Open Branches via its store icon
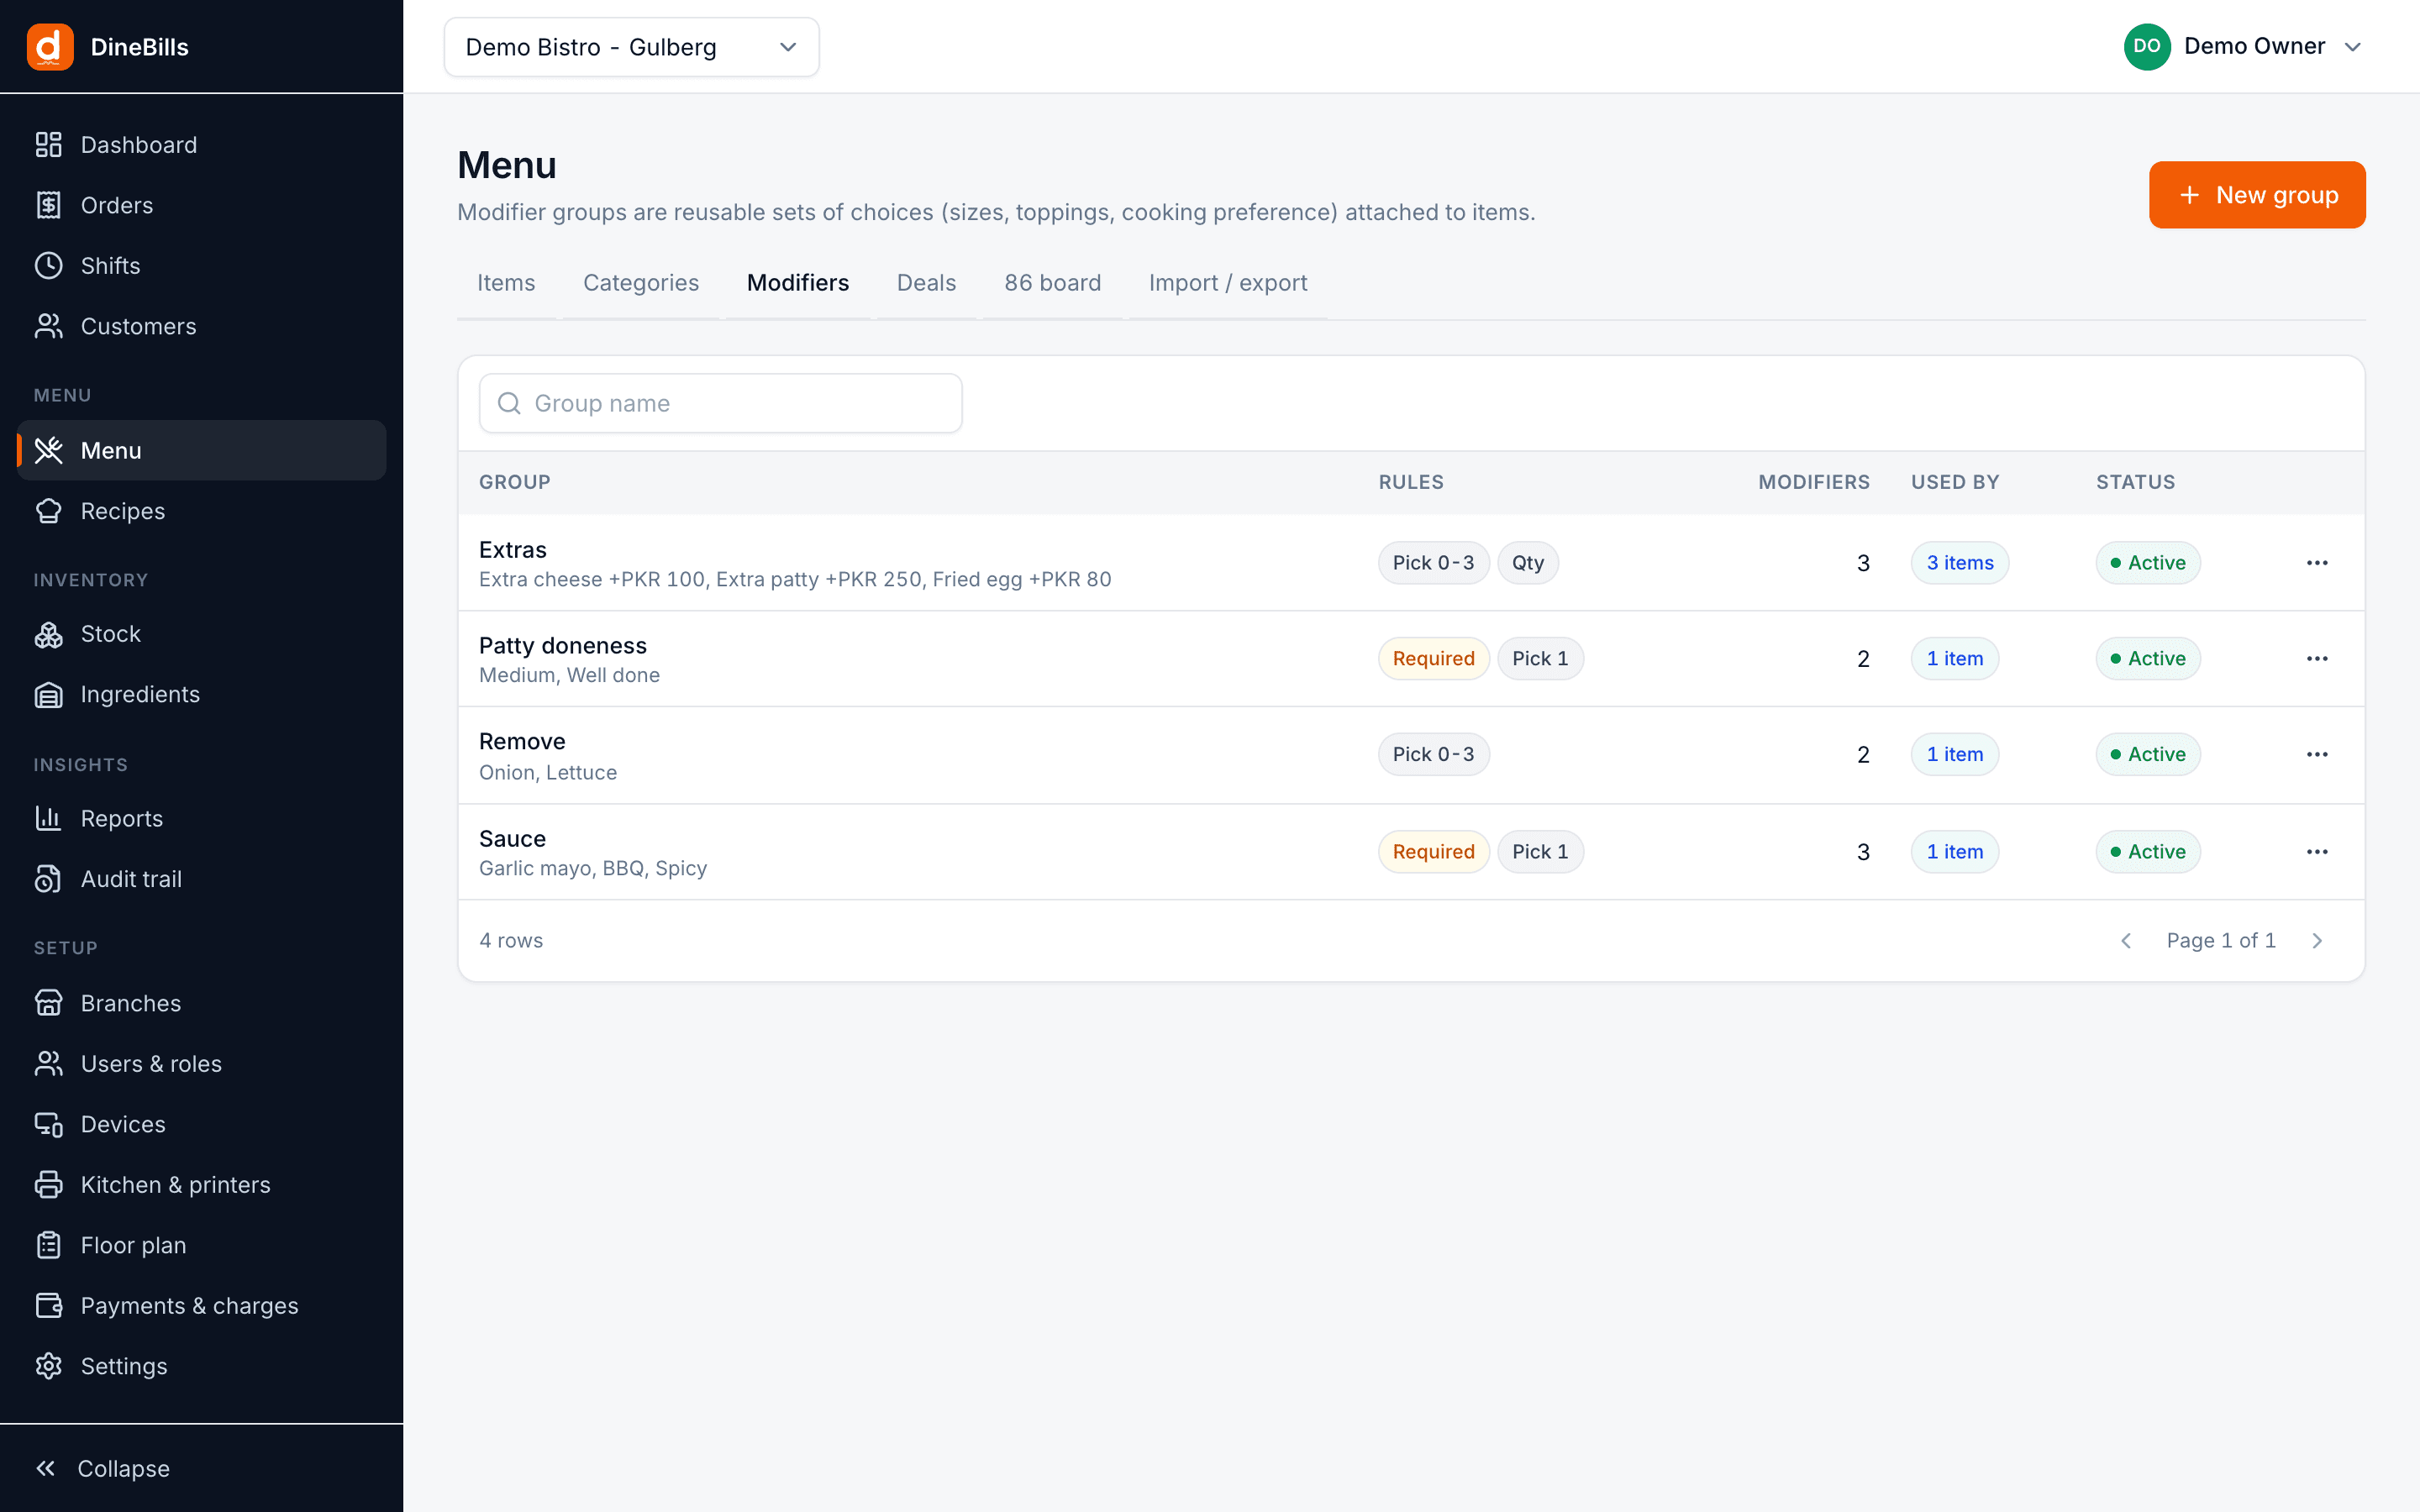Image resolution: width=2420 pixels, height=1512 pixels. coord(49,1003)
